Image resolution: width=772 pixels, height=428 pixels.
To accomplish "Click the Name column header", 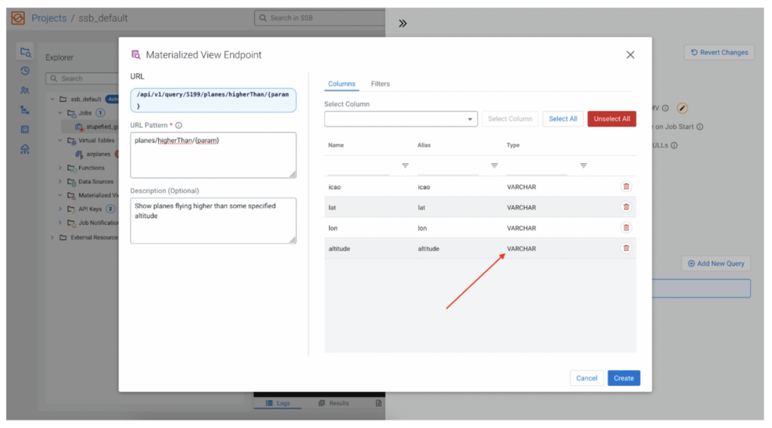I will click(335, 145).
